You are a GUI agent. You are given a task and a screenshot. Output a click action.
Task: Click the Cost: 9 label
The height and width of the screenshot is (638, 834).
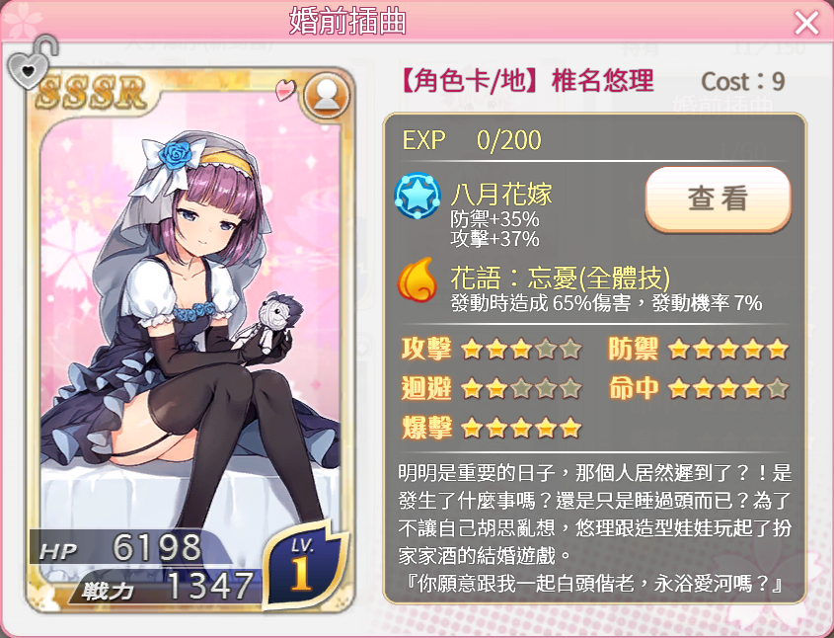742,81
